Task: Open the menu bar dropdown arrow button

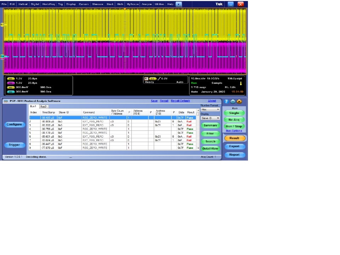Action: tap(178, 4)
